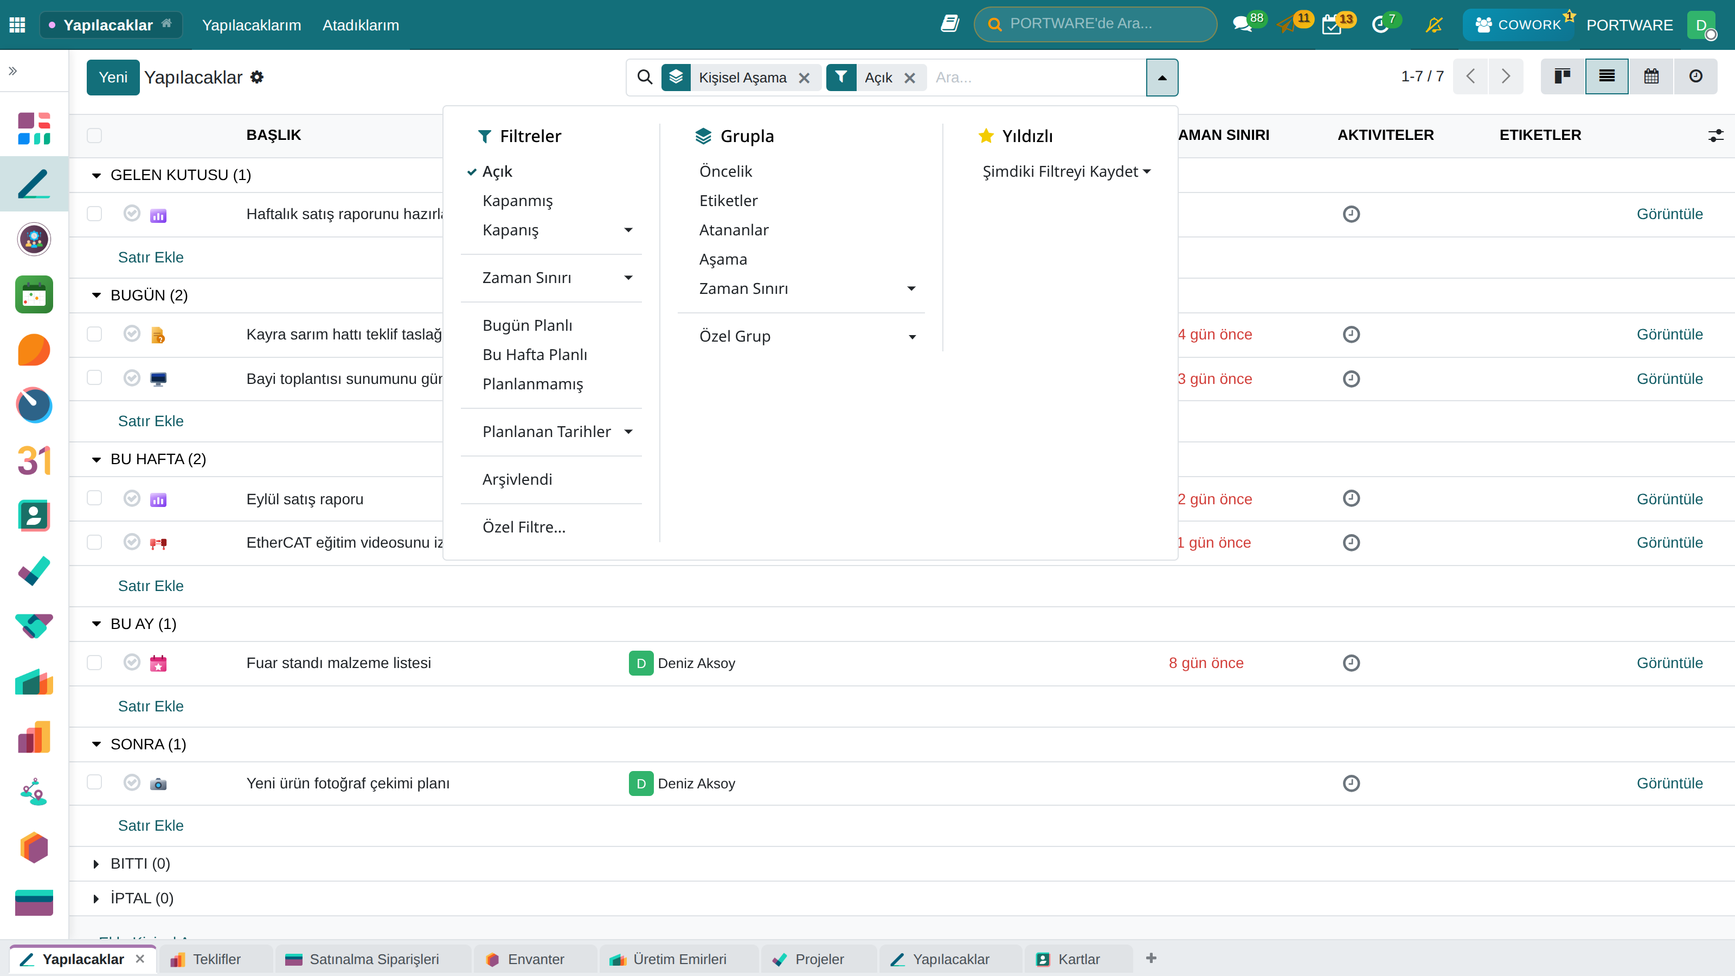The image size is (1735, 976).
Task: Tick the select-all header checkbox
Action: 94,136
